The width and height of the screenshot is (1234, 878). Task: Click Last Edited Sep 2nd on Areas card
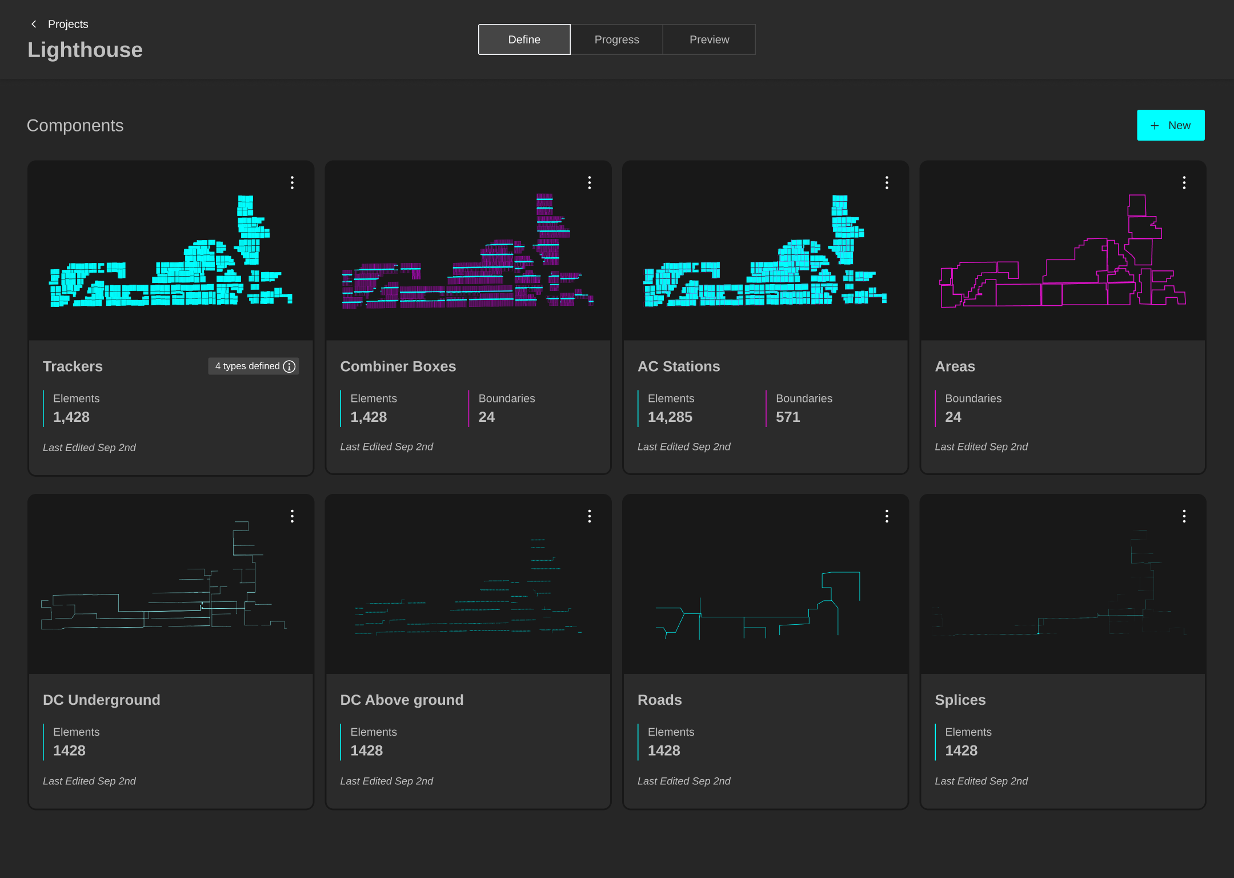coord(981,446)
